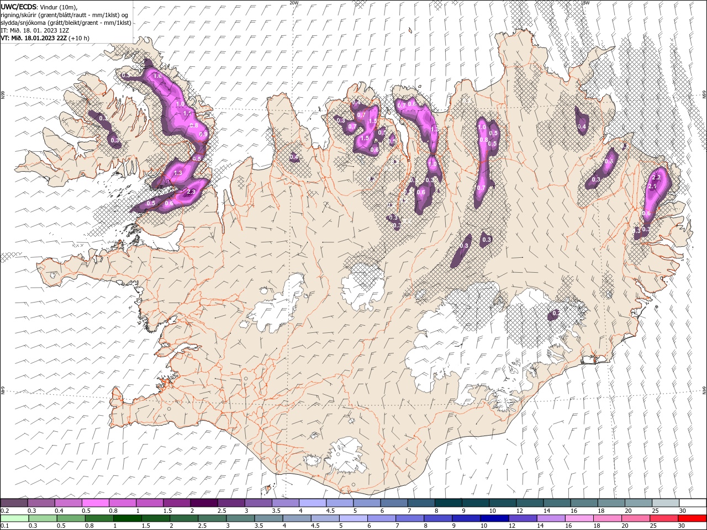Select the deep blue lower swatch between 10 and 12
707x530 pixels.
click(494, 518)
